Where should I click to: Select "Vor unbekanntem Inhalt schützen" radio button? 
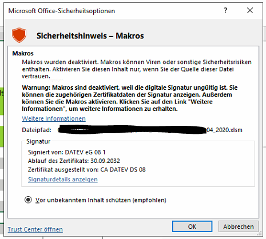pos(28,200)
